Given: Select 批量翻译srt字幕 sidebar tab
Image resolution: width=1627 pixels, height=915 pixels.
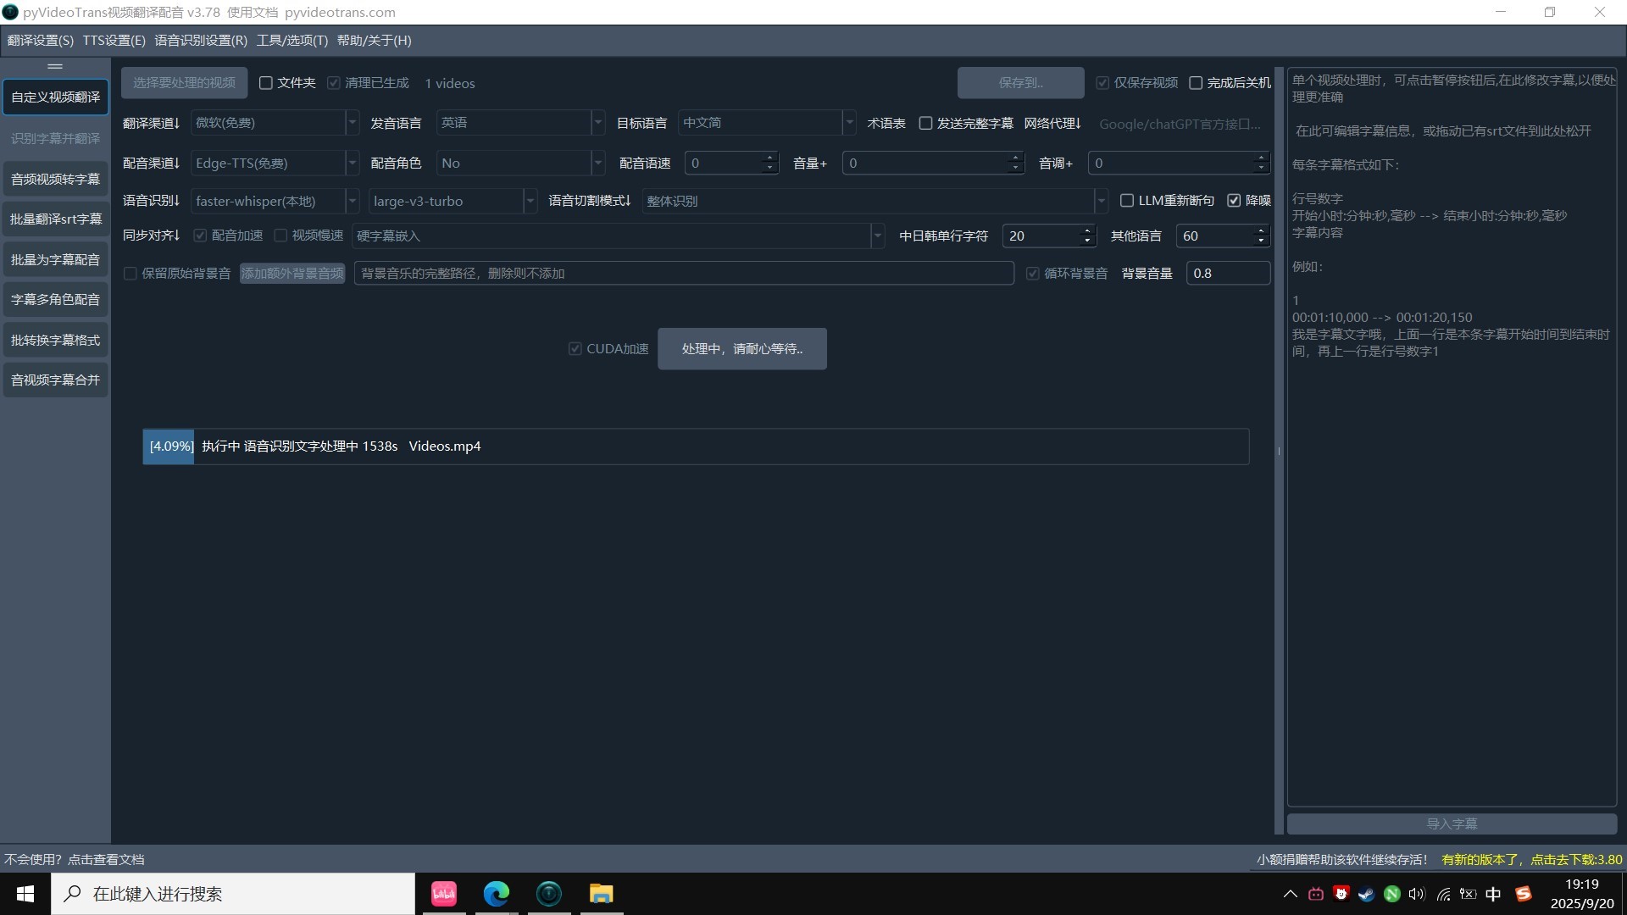Looking at the screenshot, I should click(55, 219).
